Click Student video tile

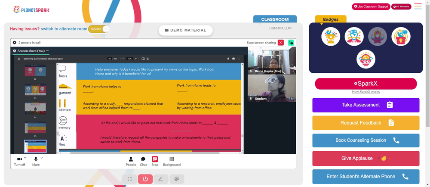pos(272,88)
